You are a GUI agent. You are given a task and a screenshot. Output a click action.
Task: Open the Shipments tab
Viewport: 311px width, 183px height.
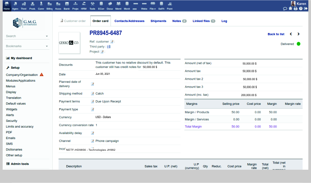(158, 21)
